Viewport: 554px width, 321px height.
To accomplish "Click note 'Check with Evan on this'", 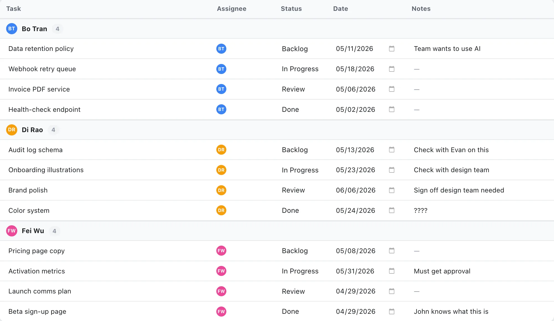I will [x=451, y=150].
